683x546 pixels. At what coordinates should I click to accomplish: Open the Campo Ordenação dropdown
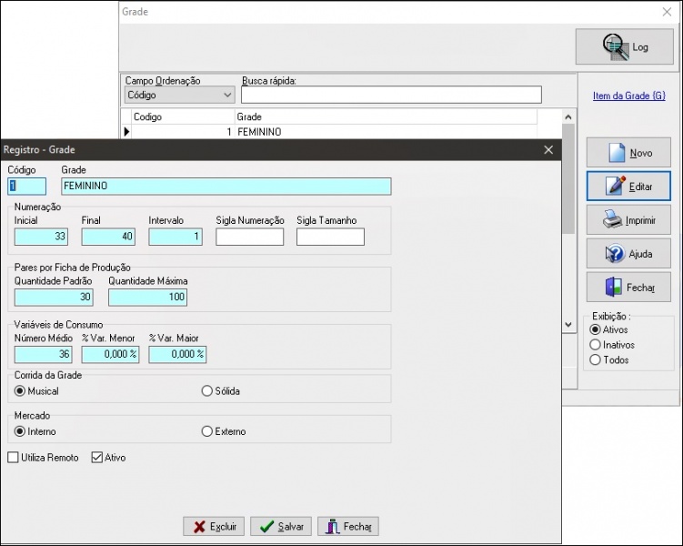click(179, 95)
